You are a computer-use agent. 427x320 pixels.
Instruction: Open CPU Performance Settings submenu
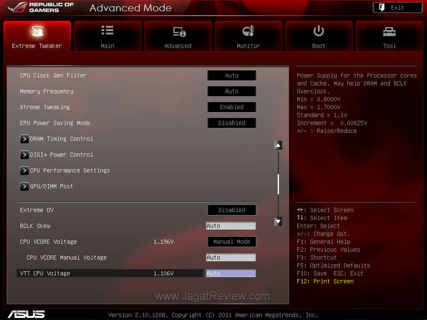tap(70, 170)
